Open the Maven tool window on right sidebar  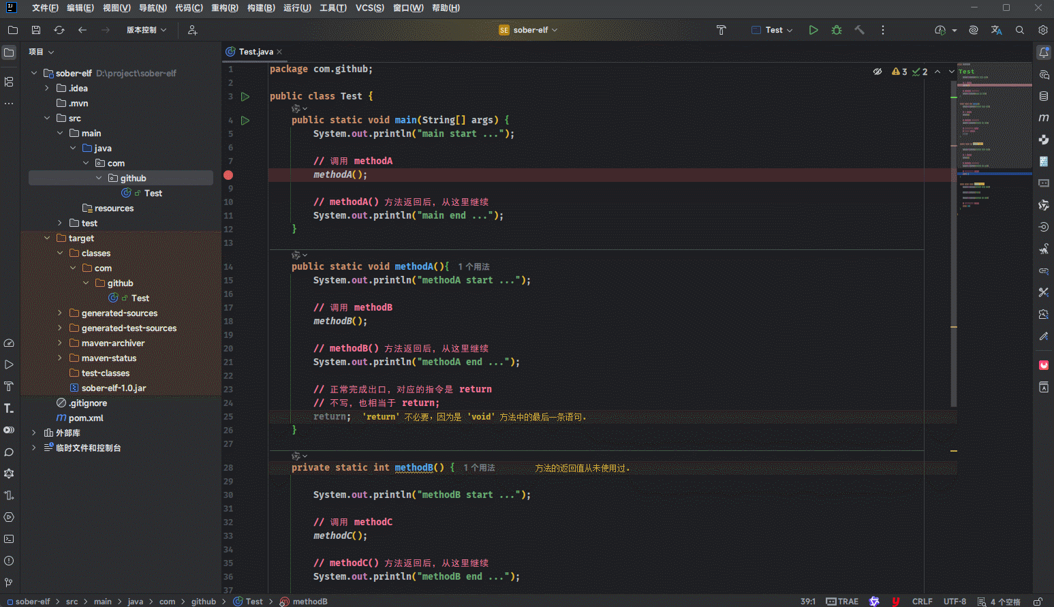(1043, 118)
